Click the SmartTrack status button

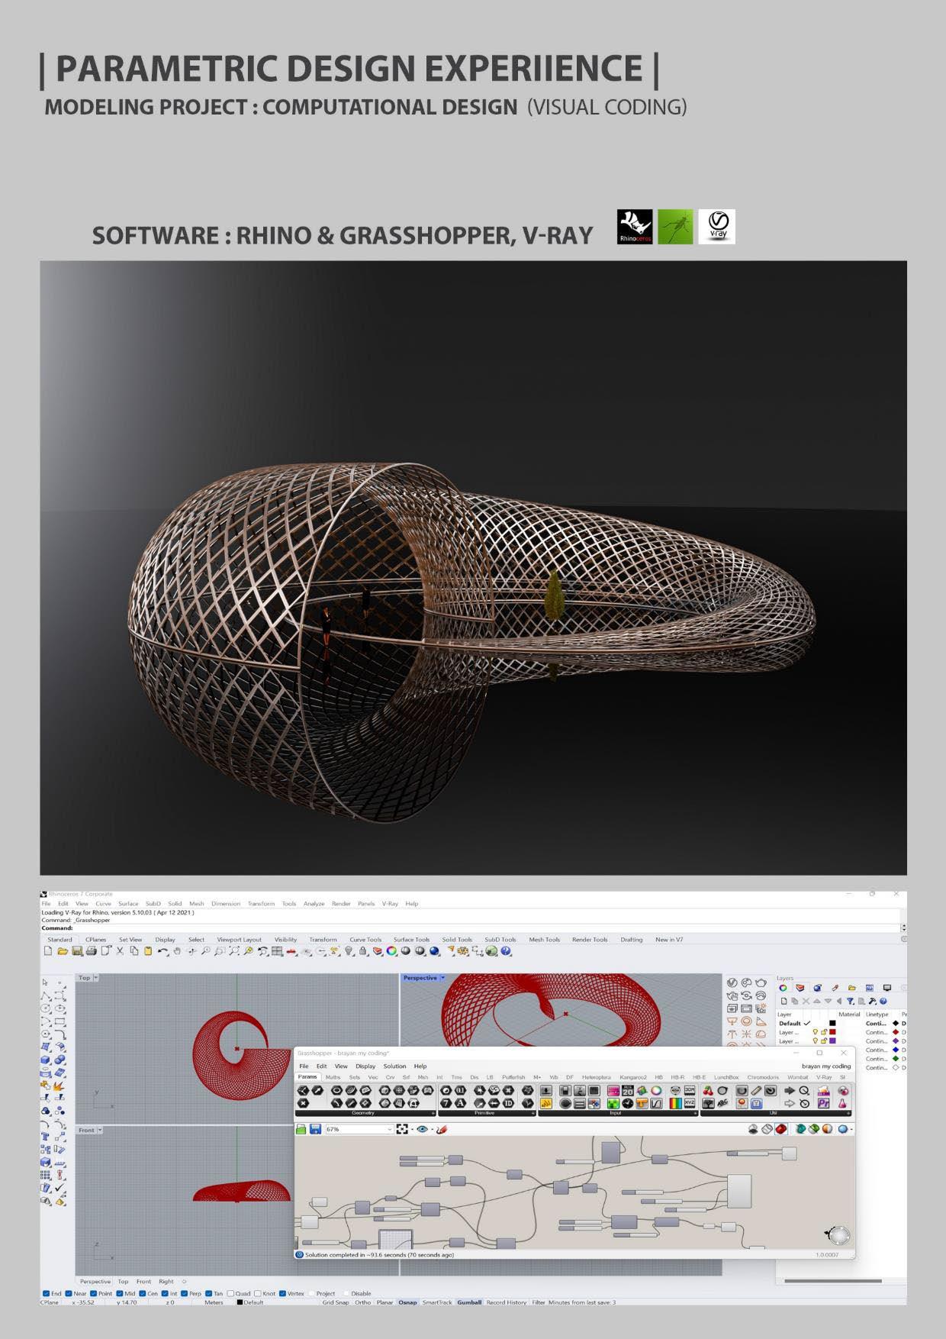[x=437, y=1302]
